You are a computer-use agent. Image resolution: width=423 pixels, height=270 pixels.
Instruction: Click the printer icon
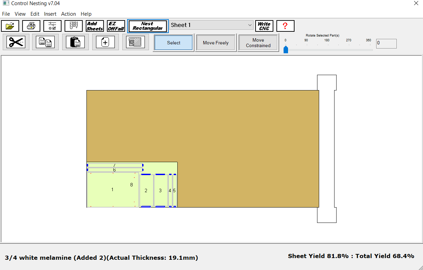[31, 26]
